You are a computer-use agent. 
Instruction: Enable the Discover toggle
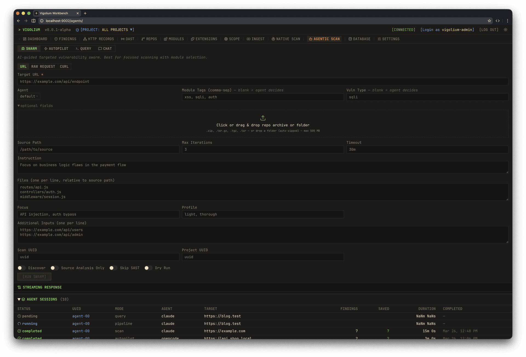click(x=22, y=268)
